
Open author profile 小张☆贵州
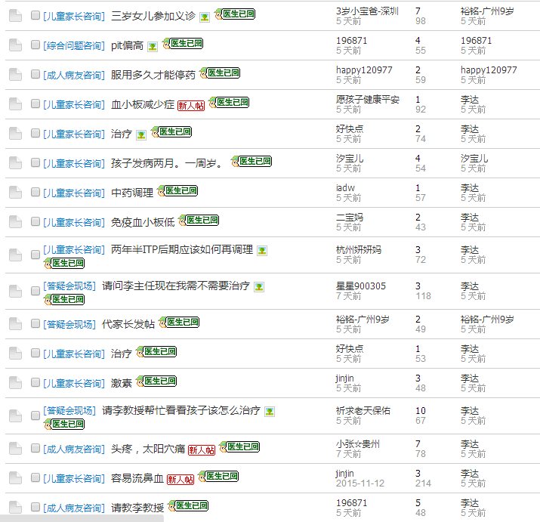click(358, 443)
